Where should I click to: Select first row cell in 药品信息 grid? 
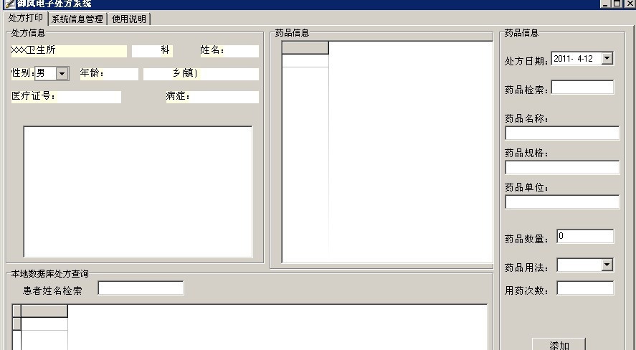point(305,61)
